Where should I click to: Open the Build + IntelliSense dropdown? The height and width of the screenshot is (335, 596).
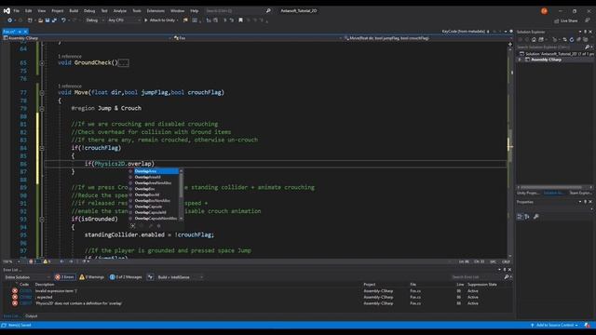click(180, 277)
